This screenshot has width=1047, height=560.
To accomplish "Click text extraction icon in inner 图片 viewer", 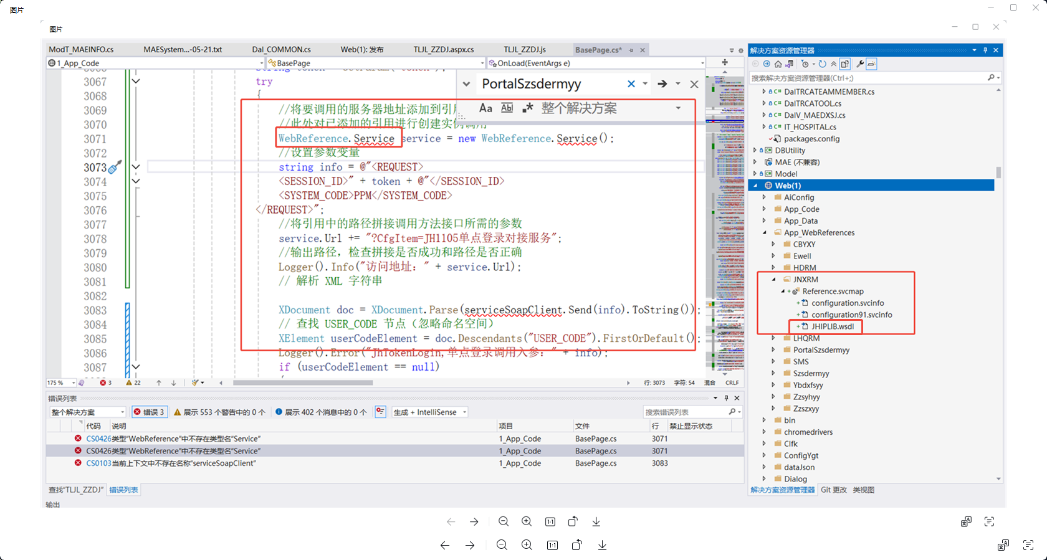I will (x=989, y=521).
